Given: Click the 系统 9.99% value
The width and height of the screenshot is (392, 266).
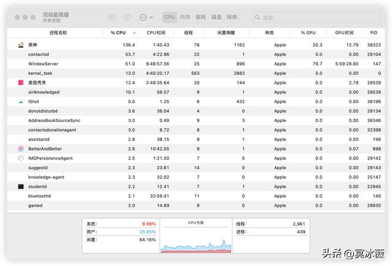Looking at the screenshot, I should (x=149, y=224).
